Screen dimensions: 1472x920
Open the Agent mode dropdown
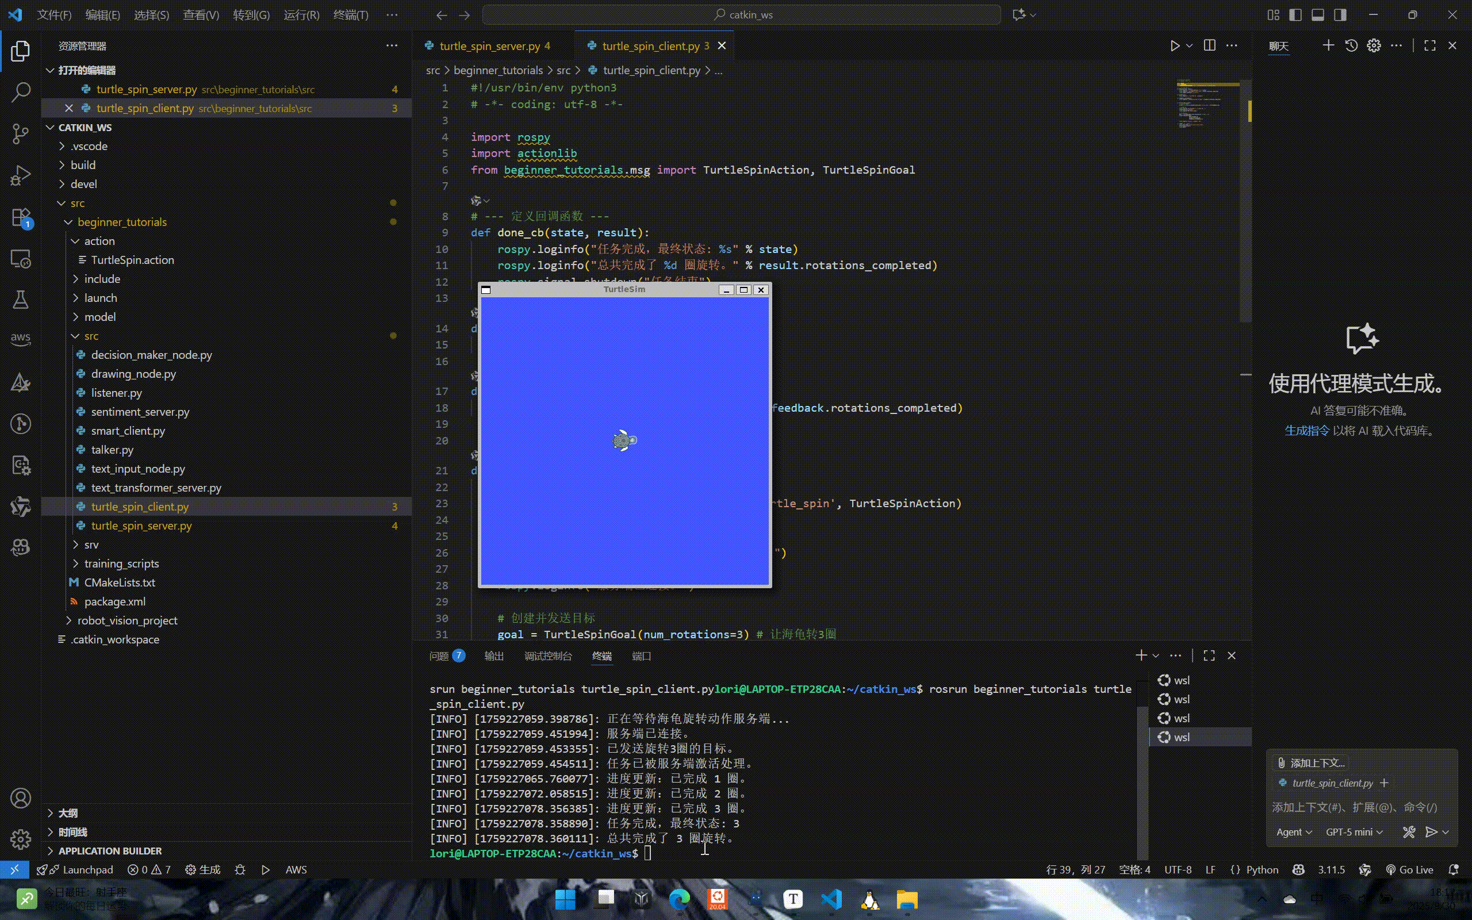pos(1294,832)
